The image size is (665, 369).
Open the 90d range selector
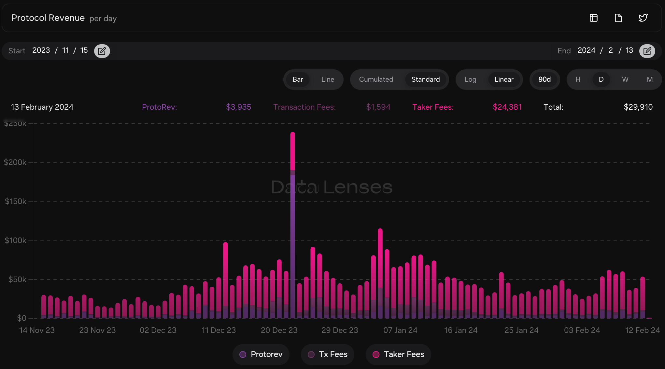point(545,79)
